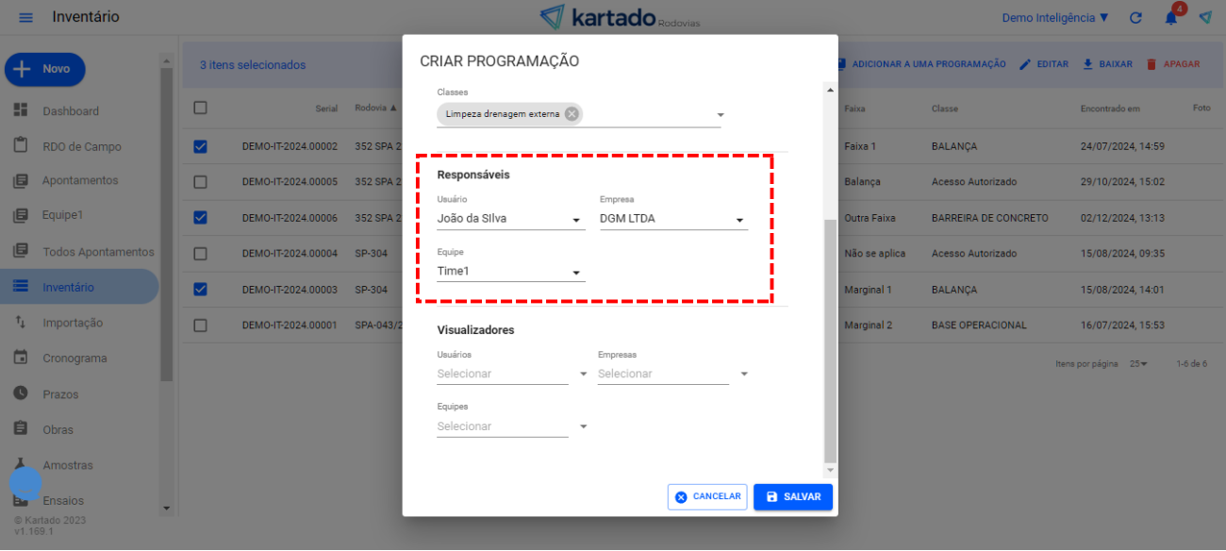Click the Apagar trash icon
Screen dimensions: 1226x551
tap(1151, 64)
